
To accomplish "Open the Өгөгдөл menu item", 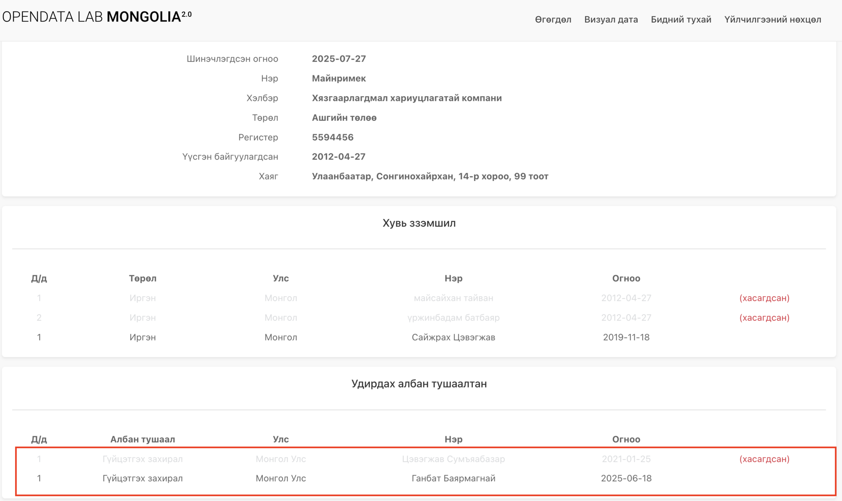I will click(x=553, y=19).
